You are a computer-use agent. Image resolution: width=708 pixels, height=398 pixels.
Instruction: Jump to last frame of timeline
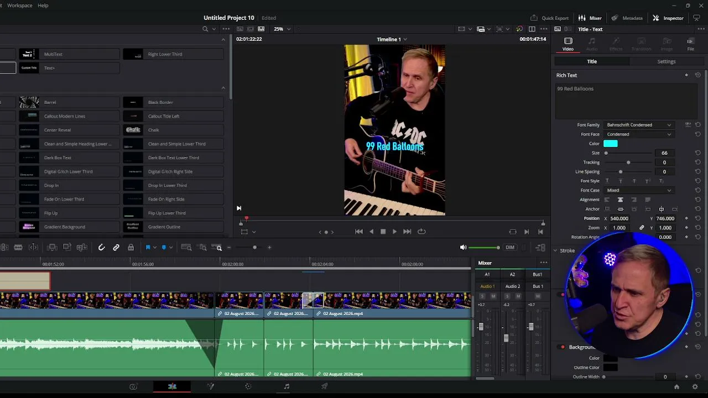pos(407,232)
